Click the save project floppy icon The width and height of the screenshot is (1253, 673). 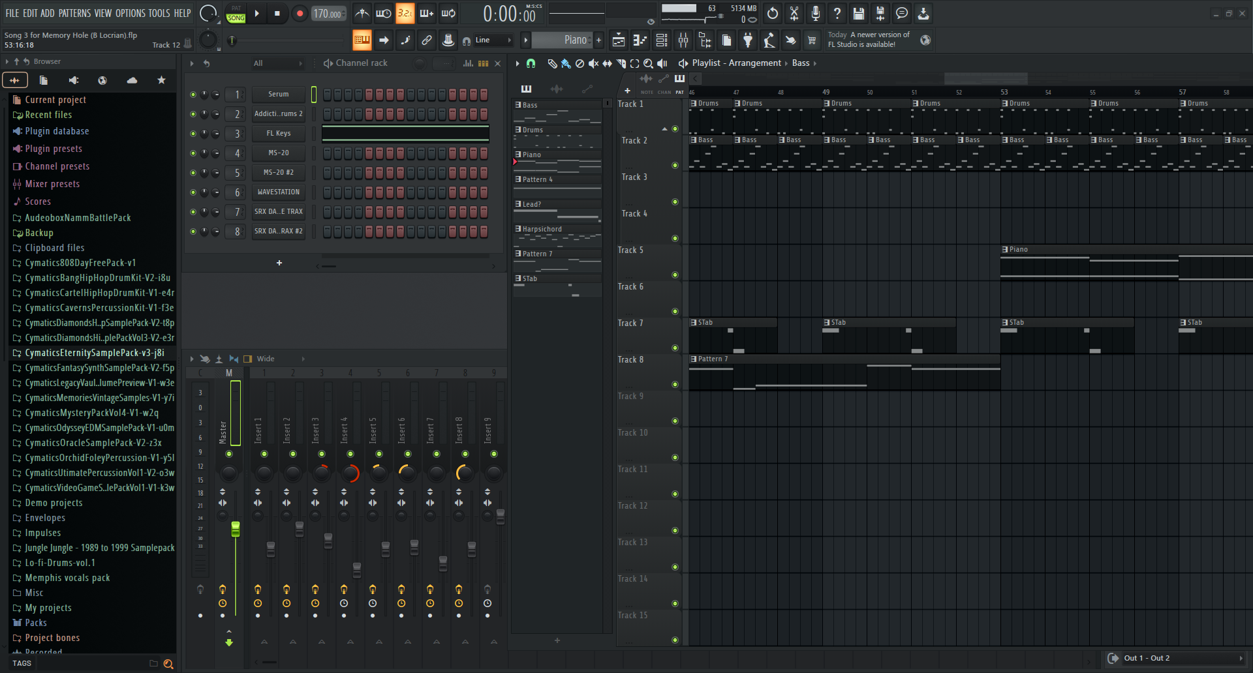859,14
